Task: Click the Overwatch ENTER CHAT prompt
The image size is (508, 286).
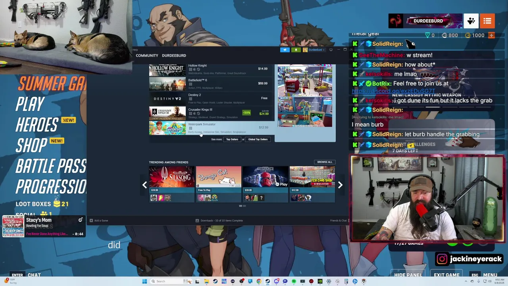Action: [x=26, y=275]
